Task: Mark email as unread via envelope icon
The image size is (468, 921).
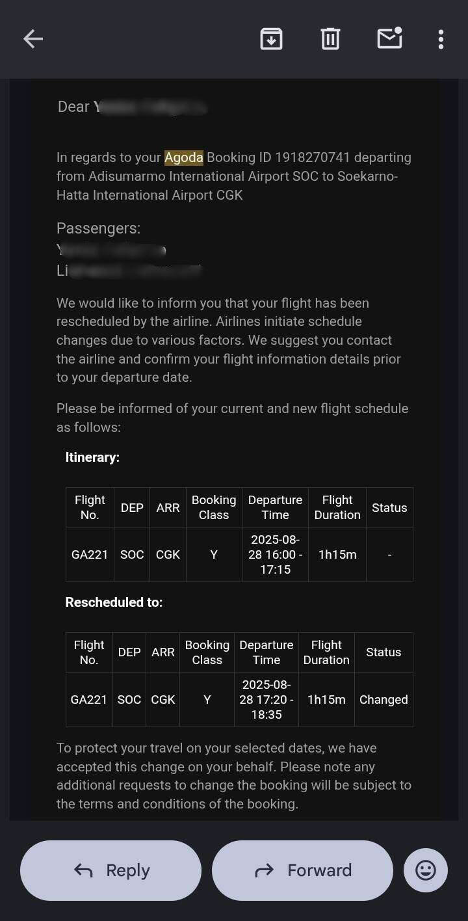Action: click(389, 39)
